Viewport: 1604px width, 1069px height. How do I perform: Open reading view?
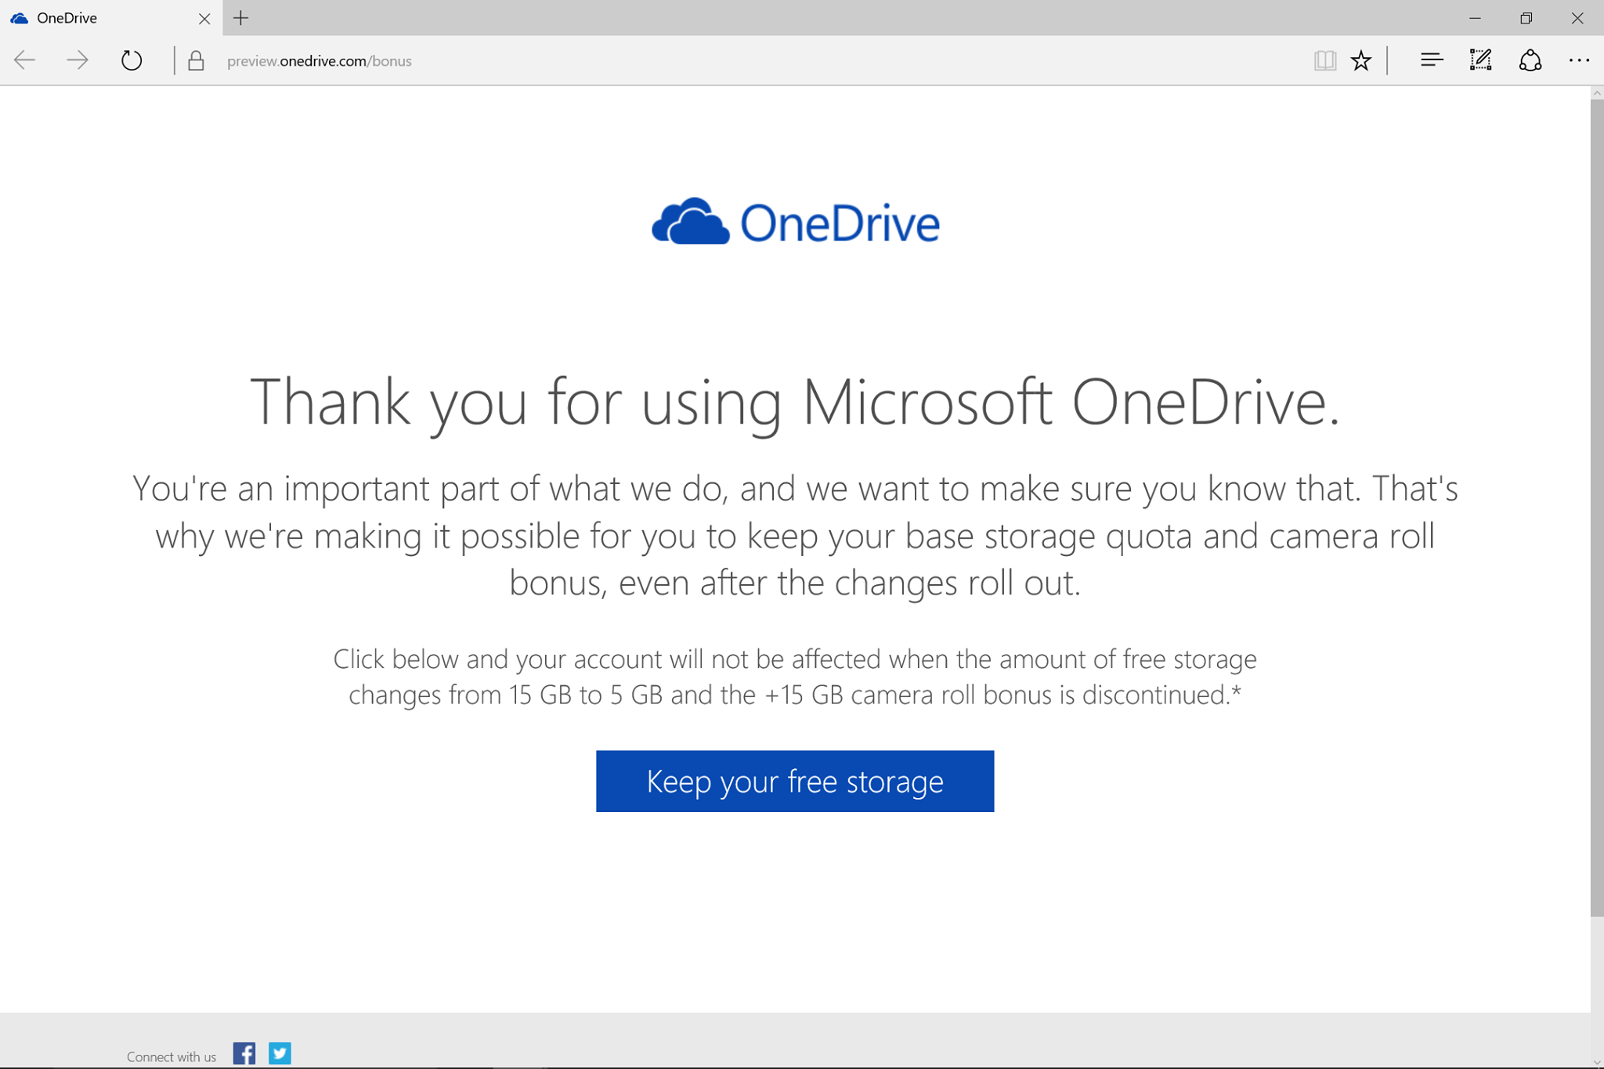pos(1324,60)
